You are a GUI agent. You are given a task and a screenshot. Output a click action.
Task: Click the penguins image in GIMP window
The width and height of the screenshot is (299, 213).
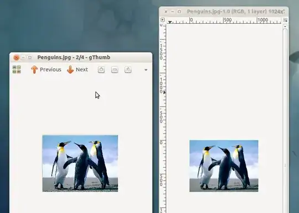[224, 166]
